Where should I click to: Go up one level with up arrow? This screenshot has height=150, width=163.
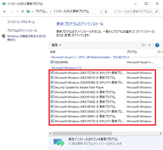23,11
